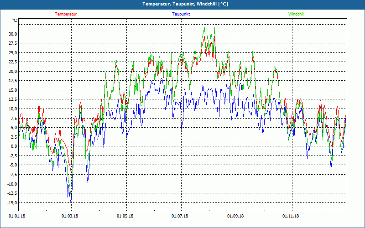Click the -5,0 y-axis value
This screenshot has height=228, width=365.
tap(13, 165)
